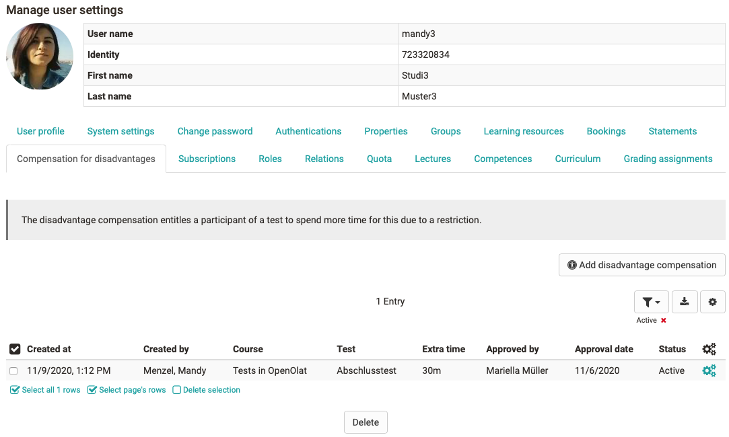
Task: Click the user portrait photo
Action: (40, 56)
